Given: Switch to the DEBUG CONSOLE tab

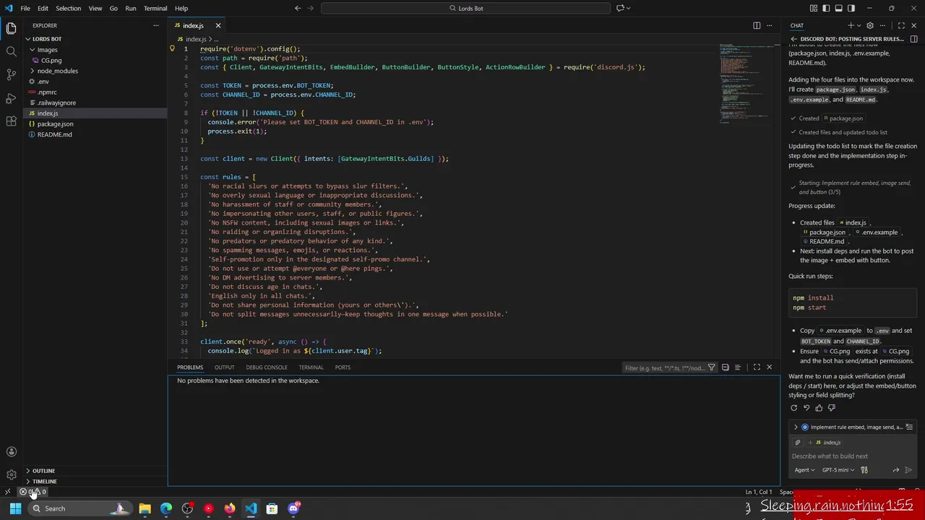Looking at the screenshot, I should (266, 368).
